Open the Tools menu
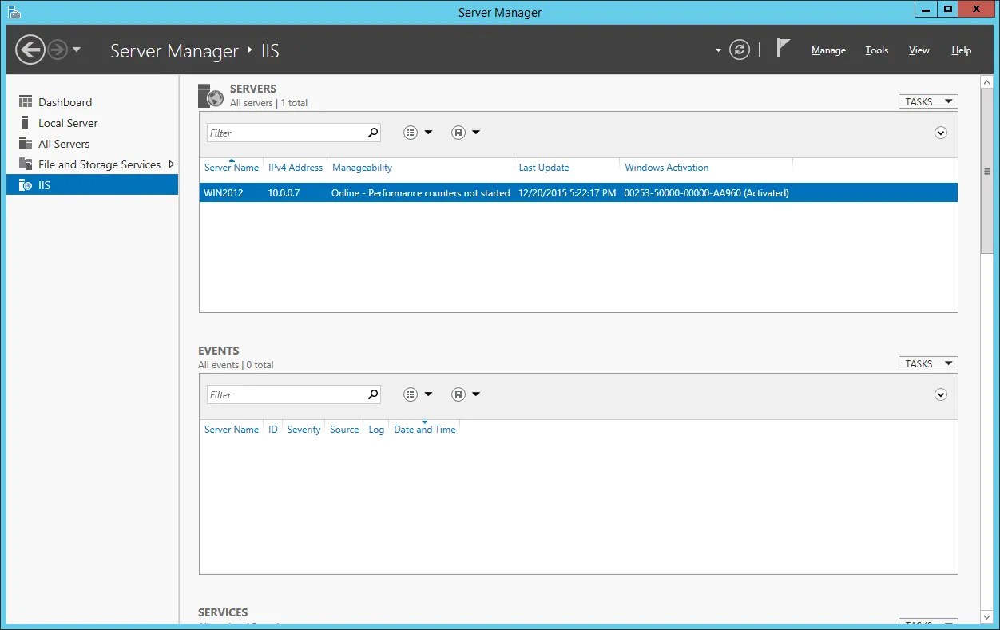The height and width of the screenshot is (630, 1000). [x=877, y=50]
